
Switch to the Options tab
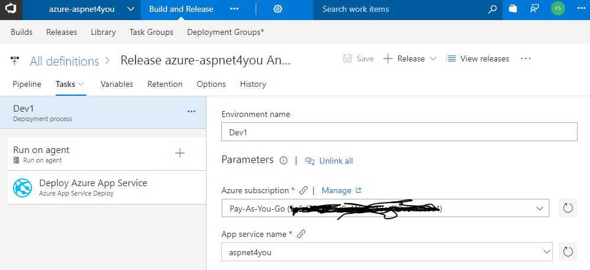coord(211,84)
